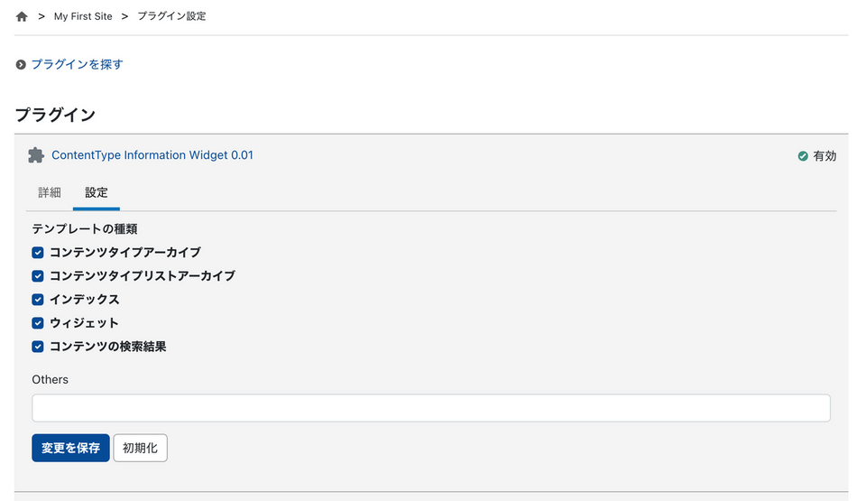866x501 pixels.
Task: Select the プラグイン設定 breadcrumb item
Action: click(x=171, y=16)
